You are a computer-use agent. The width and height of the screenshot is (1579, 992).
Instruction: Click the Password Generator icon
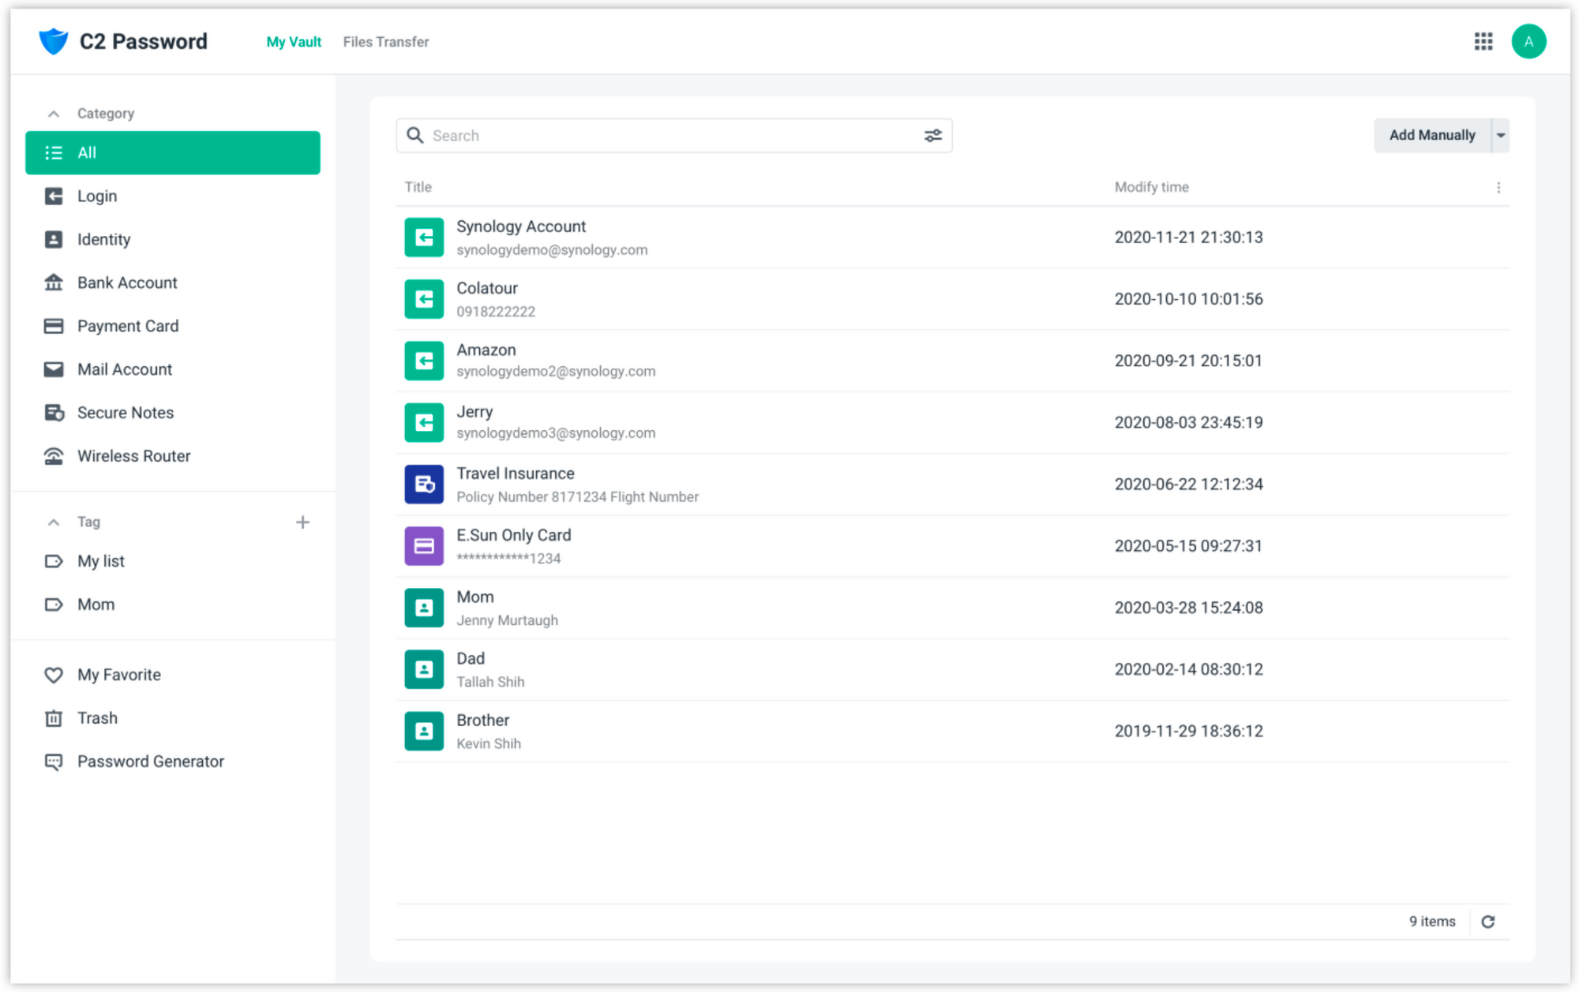click(x=54, y=762)
